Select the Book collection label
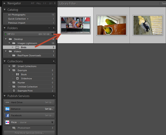This screenshot has height=135, width=166. tap(24, 75)
